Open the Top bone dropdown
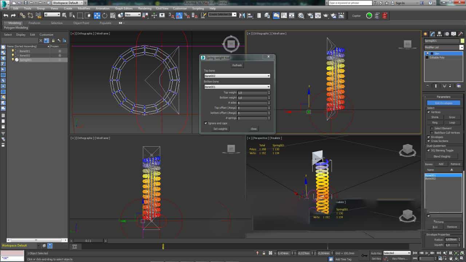466x262 pixels. [x=237, y=76]
